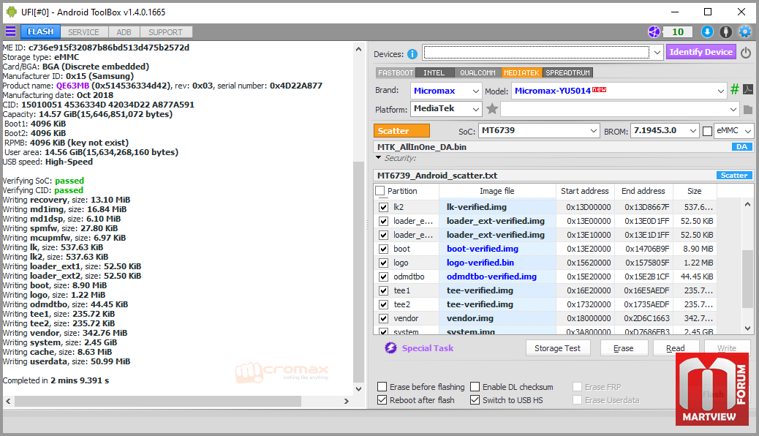The image size is (759, 436).
Task: Switch to the SUPPORT tab
Action: point(165,32)
